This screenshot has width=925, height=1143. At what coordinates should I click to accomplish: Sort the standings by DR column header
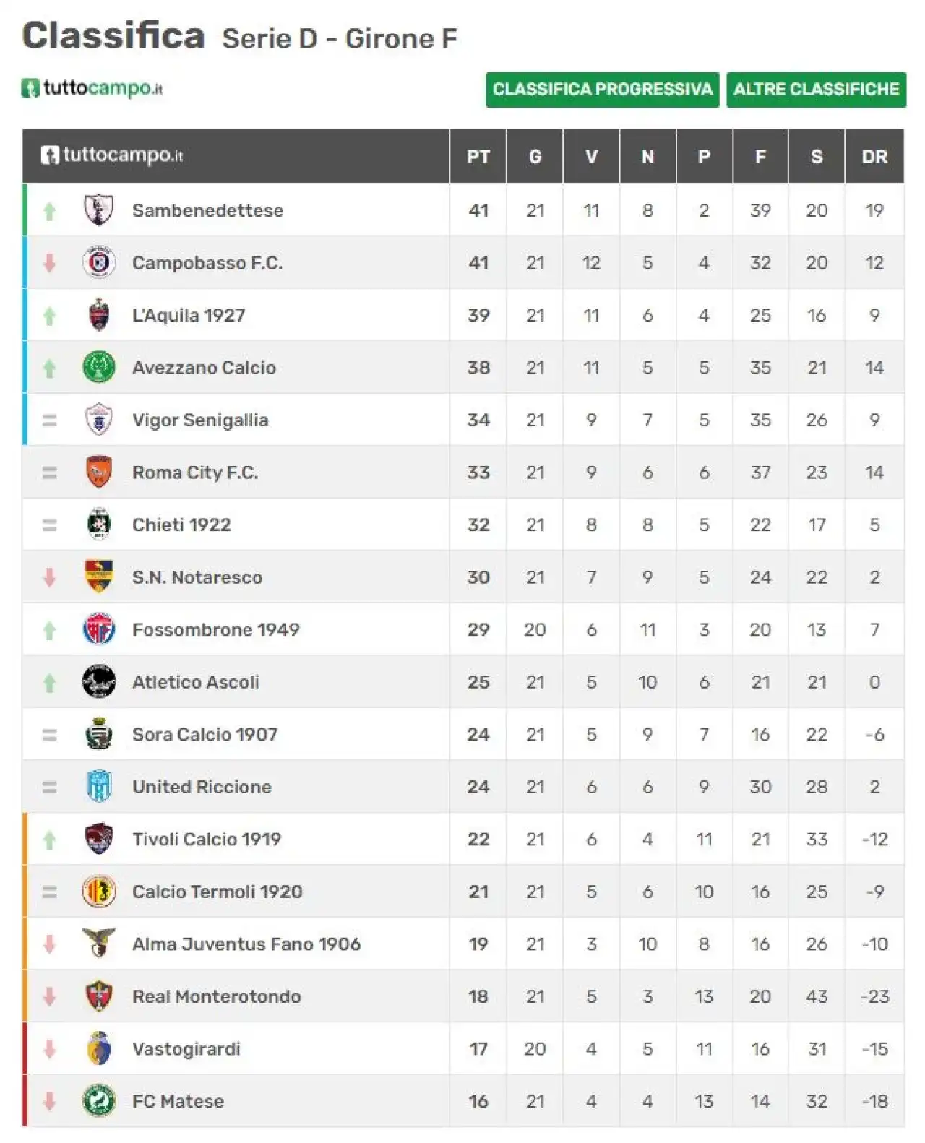(874, 156)
